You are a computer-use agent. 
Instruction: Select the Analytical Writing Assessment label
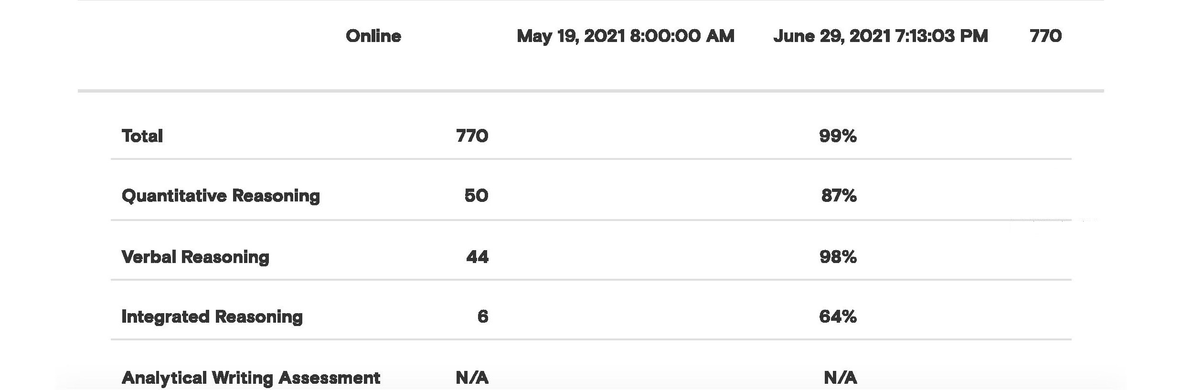251,378
